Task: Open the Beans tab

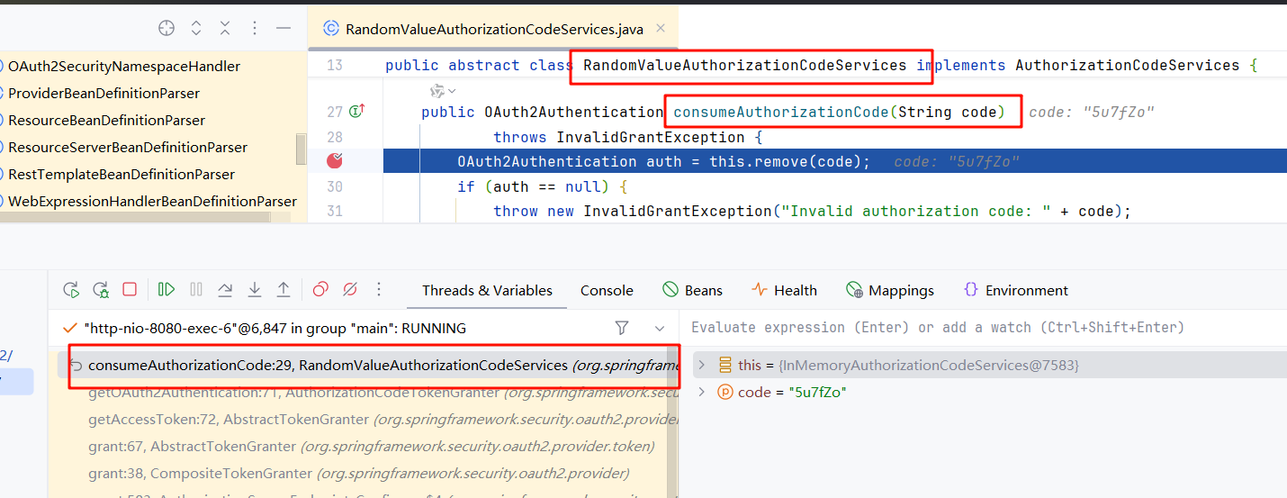Action: [x=693, y=290]
